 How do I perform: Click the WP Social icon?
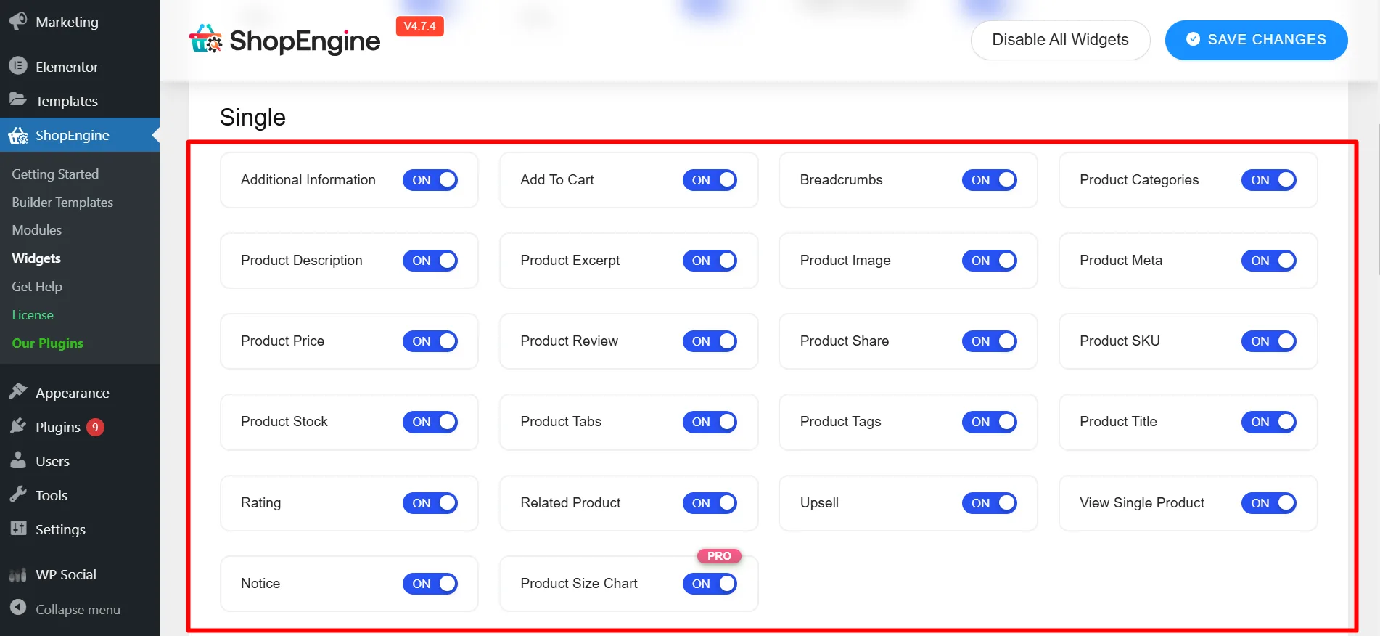click(18, 574)
